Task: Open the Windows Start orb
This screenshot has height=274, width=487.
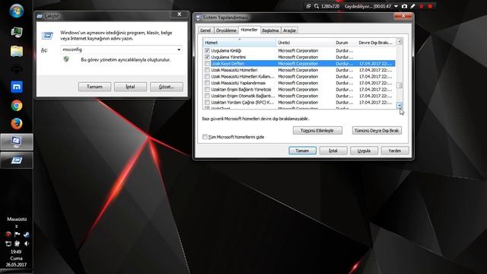Action: pos(17,11)
